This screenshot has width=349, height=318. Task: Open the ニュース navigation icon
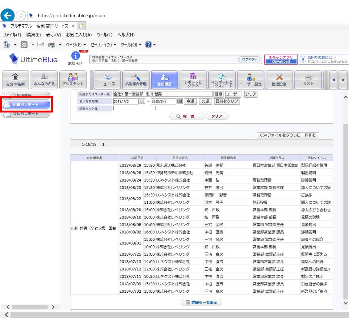point(107,80)
